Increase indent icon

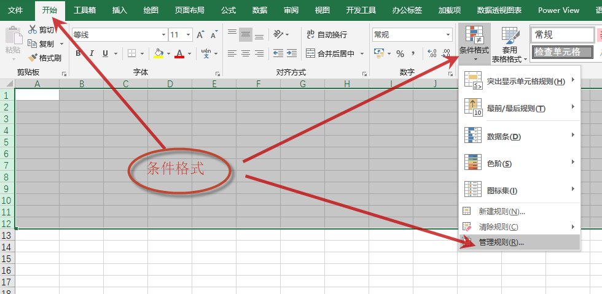292,53
